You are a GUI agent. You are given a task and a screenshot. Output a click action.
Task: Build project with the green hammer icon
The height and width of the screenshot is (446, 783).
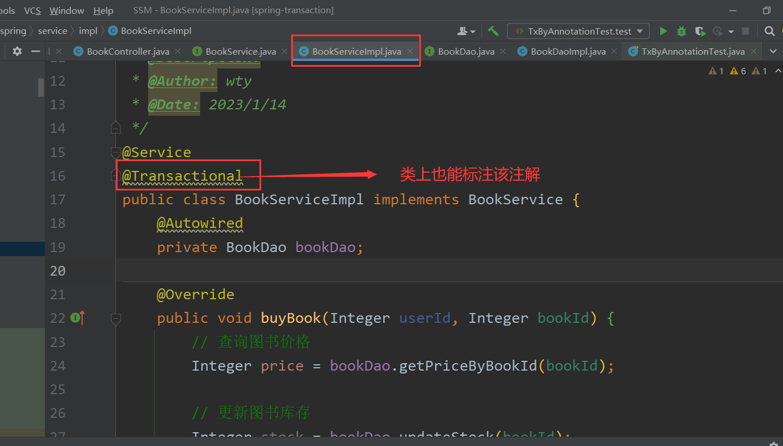click(x=493, y=31)
